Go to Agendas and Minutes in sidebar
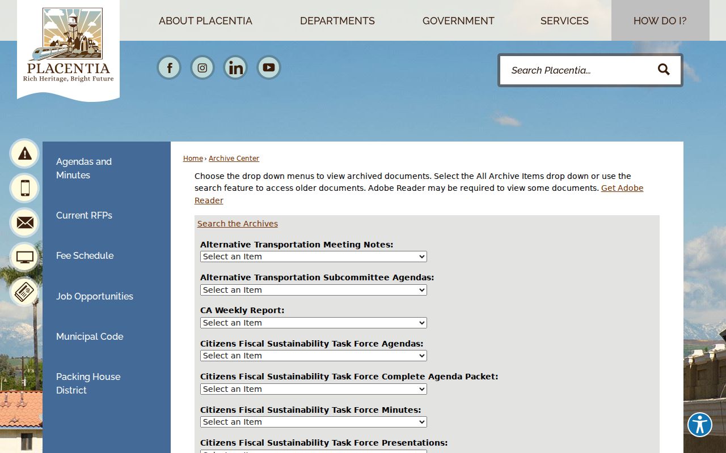726x453 pixels. coord(84,168)
